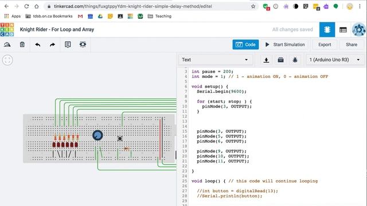Click the Export button
The width and height of the screenshot is (367, 206).
tap(325, 45)
